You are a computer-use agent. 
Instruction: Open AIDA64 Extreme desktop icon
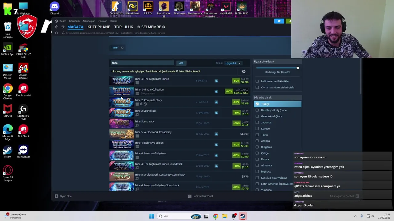23,71
